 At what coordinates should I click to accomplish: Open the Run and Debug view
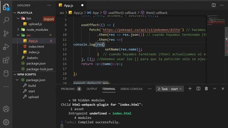click(x=6, y=47)
